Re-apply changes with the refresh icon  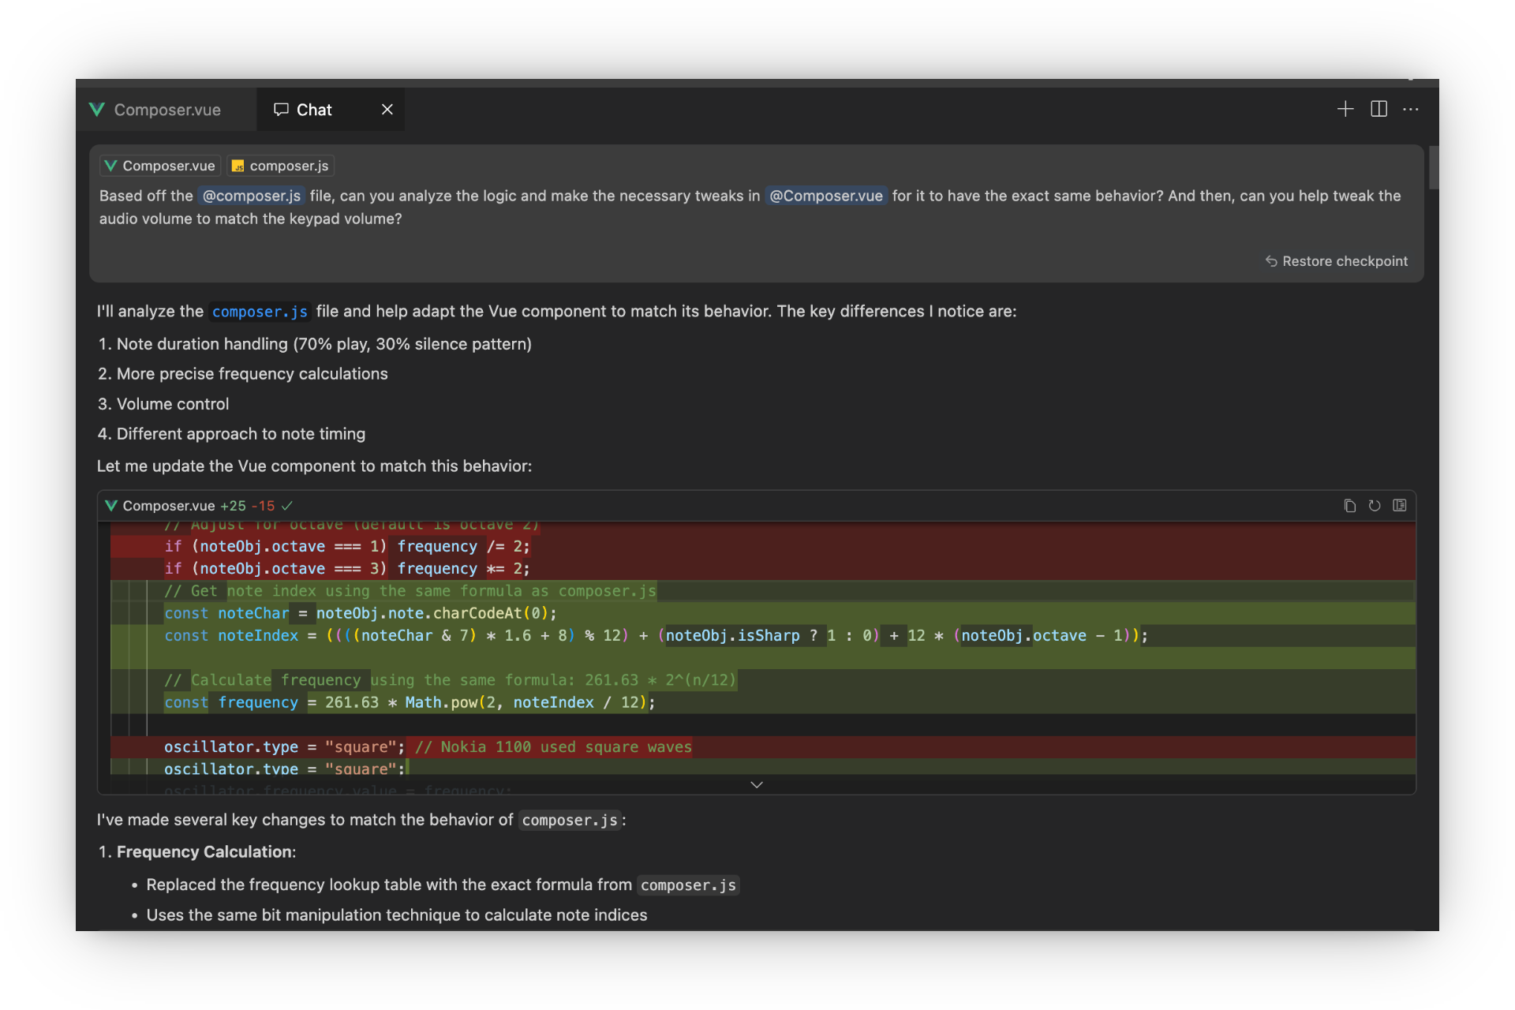(x=1375, y=506)
